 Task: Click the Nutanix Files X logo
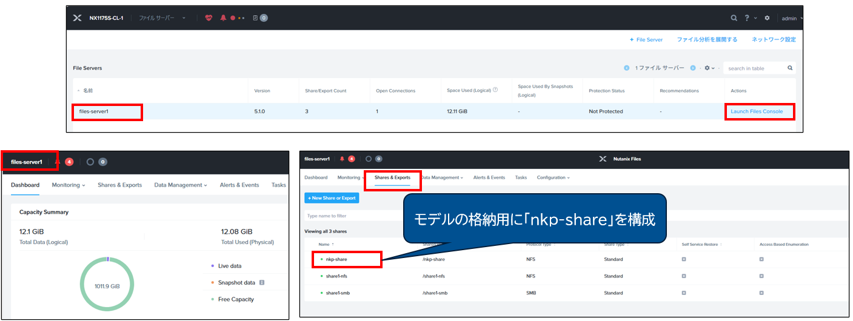tap(603, 159)
